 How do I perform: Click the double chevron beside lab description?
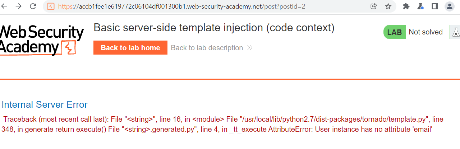tap(250, 48)
